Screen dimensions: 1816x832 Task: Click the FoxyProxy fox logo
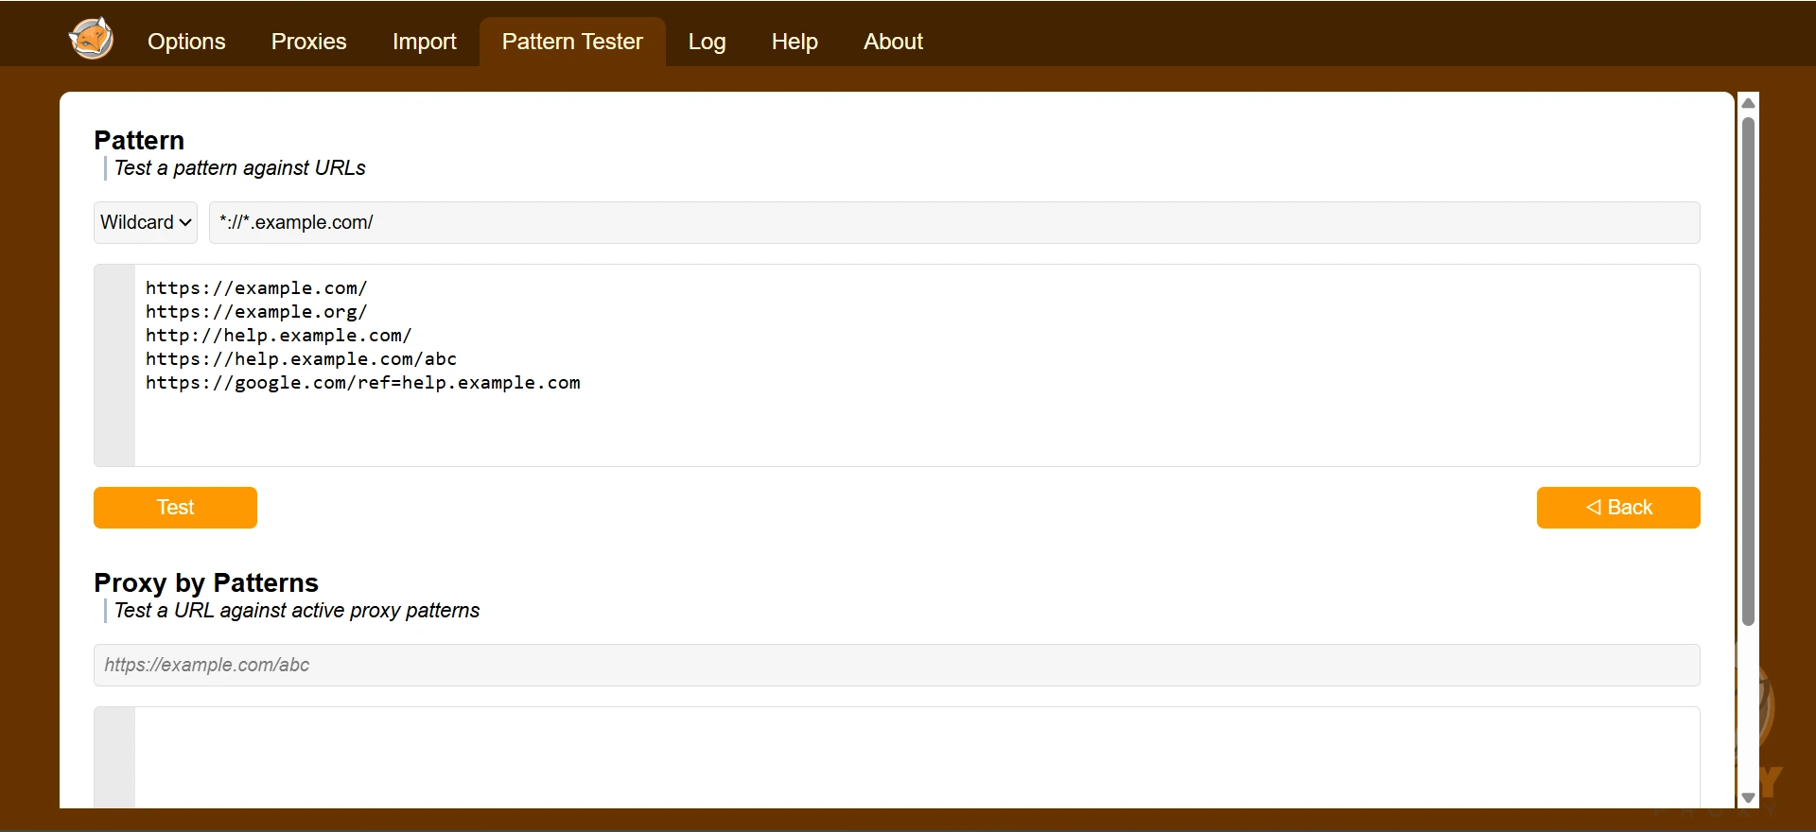[91, 39]
